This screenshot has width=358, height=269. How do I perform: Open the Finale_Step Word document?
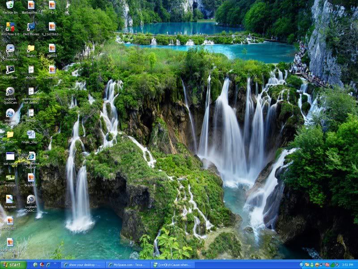(31, 134)
